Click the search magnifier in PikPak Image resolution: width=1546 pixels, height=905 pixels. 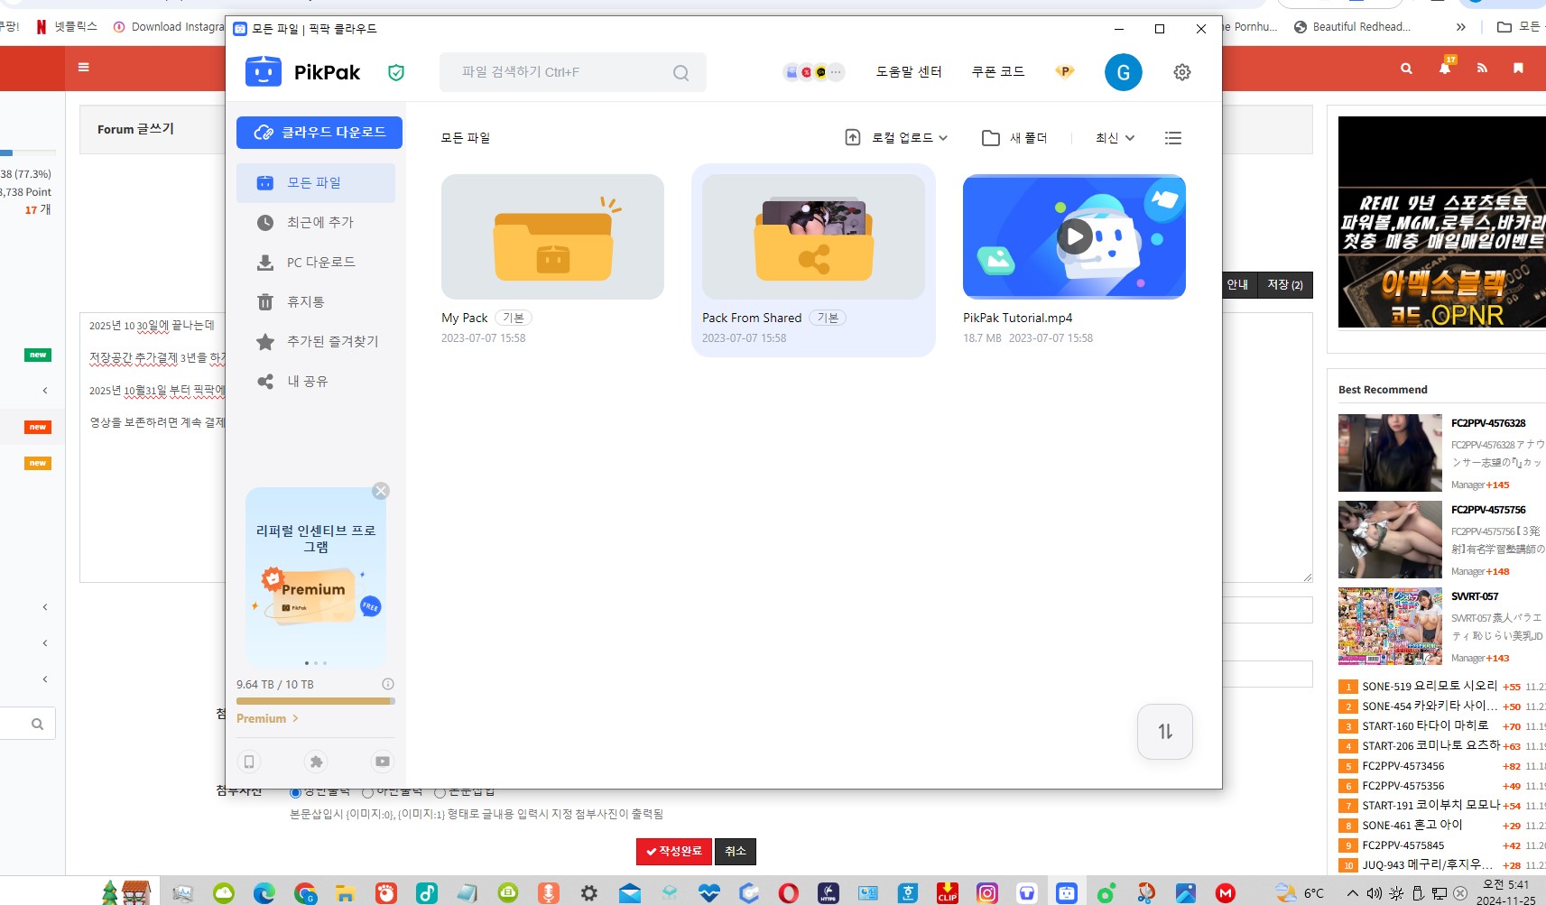[681, 72]
